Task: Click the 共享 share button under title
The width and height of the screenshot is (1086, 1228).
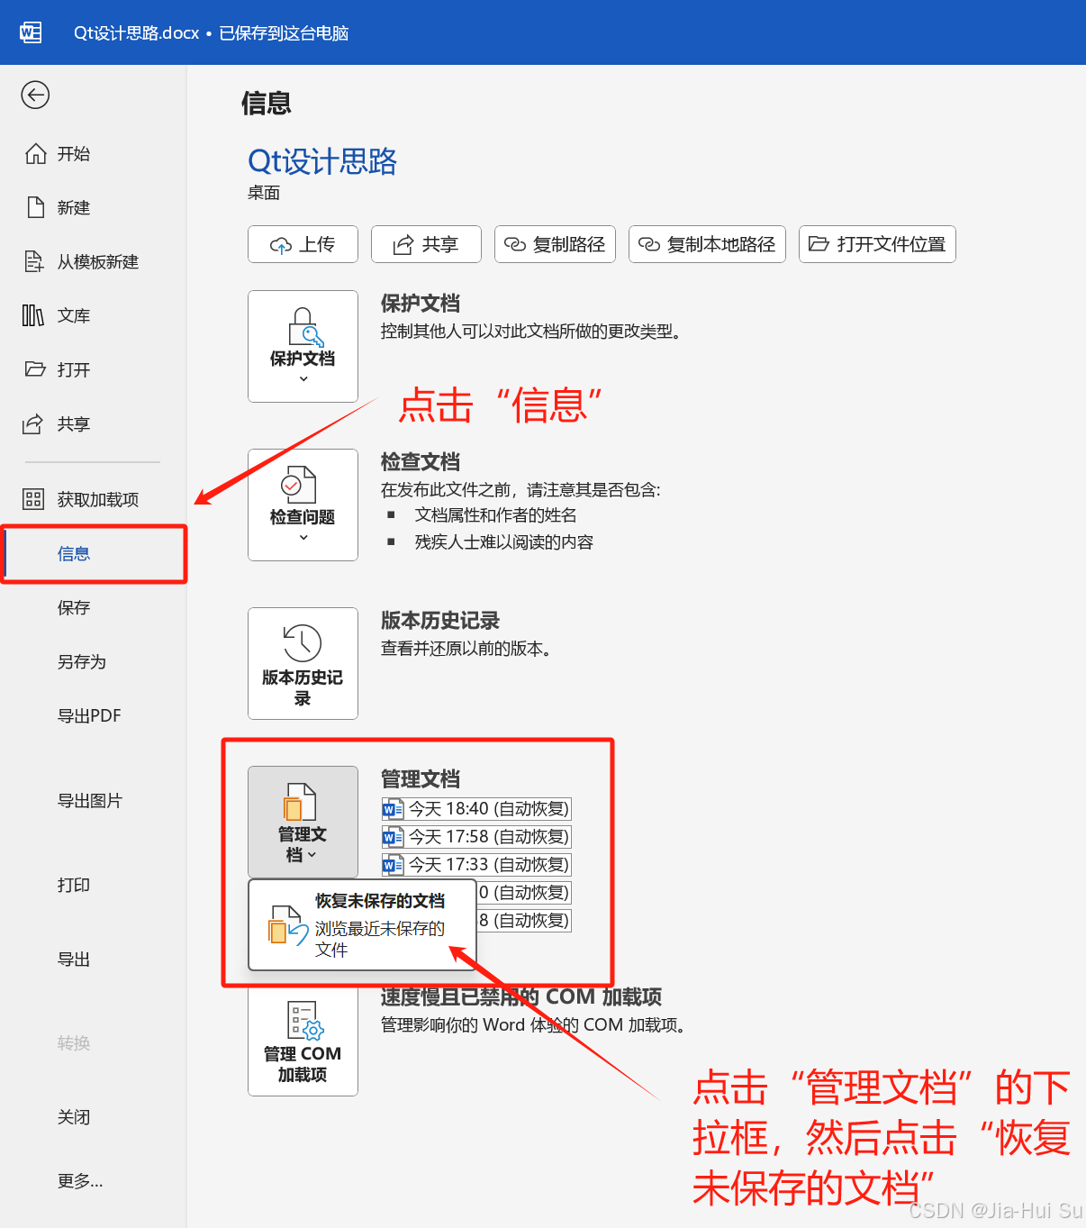Action: click(426, 244)
